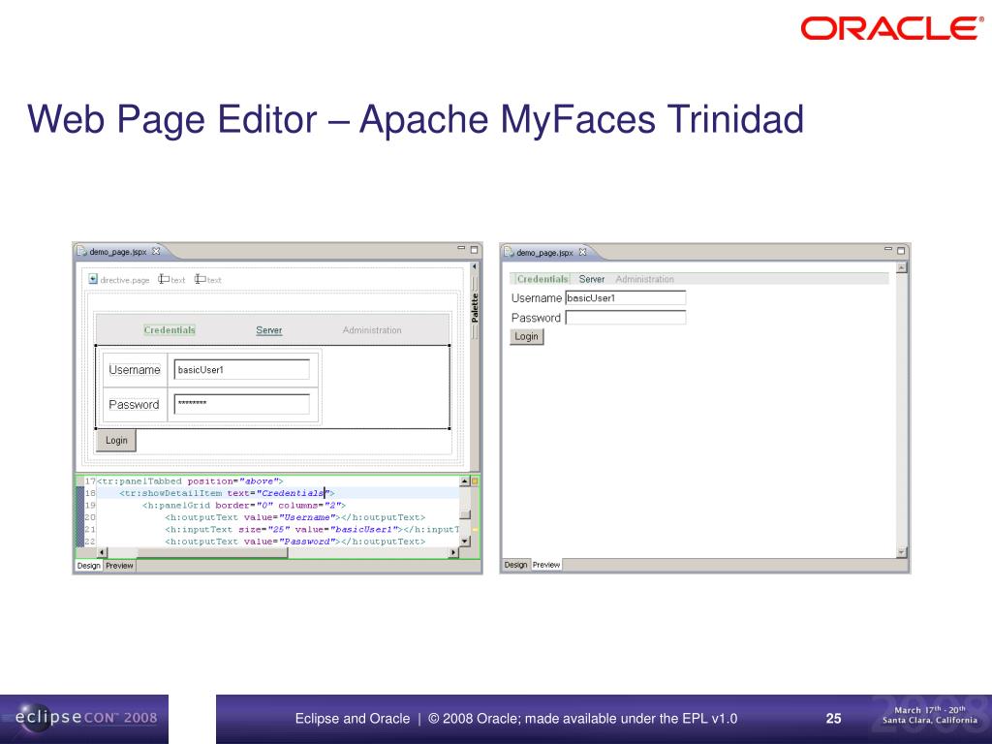992x744 pixels.
Task: Click Login button in preview pane
Action: (526, 336)
